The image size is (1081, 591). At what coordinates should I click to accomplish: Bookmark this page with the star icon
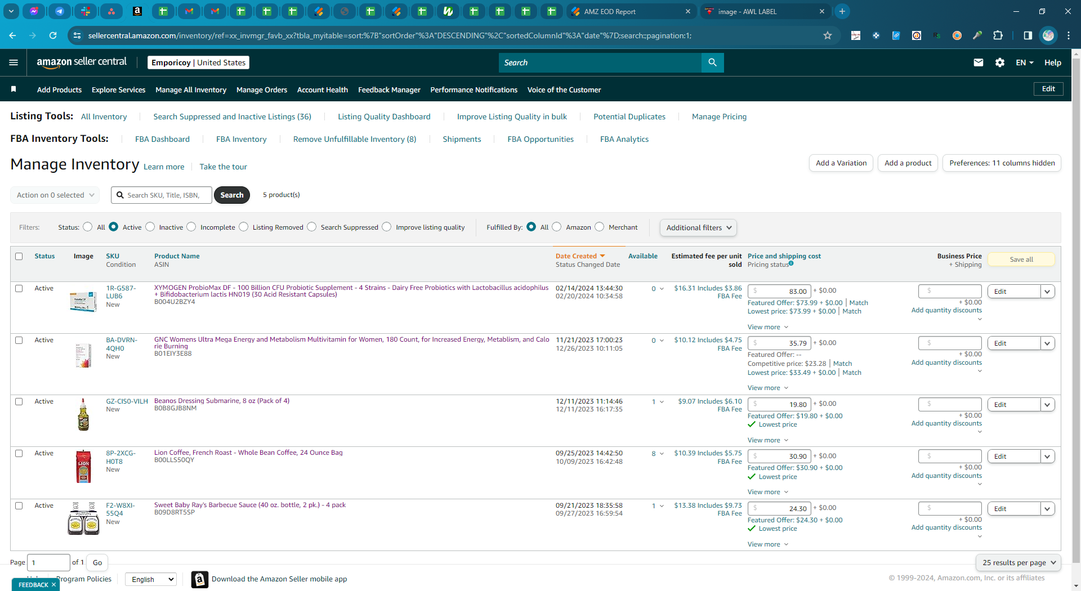[x=828, y=35]
